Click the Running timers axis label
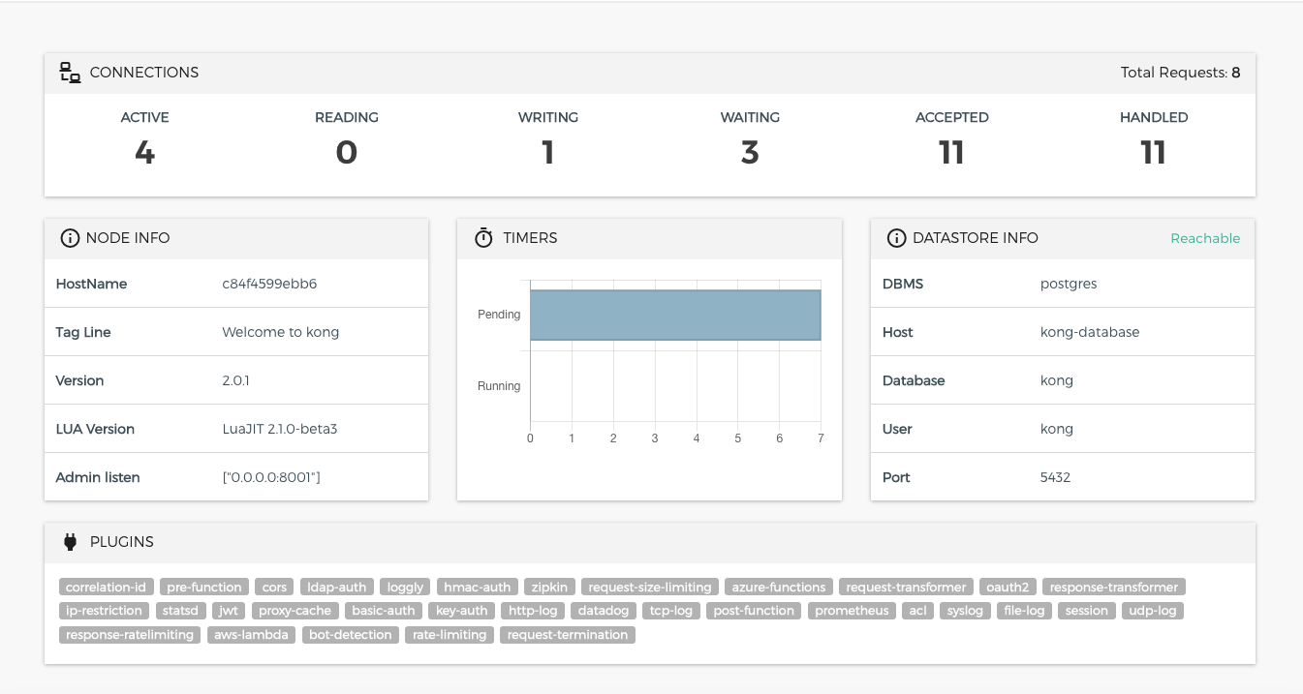Screen dimensions: 1303x694 pyautogui.click(x=499, y=386)
